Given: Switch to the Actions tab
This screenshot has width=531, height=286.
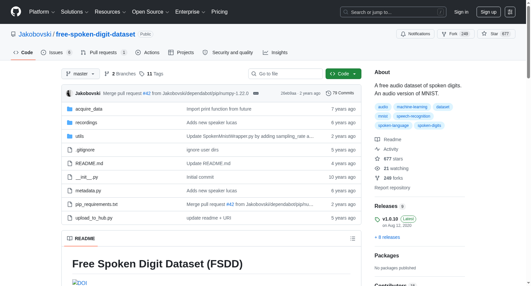Looking at the screenshot, I should pos(147,52).
